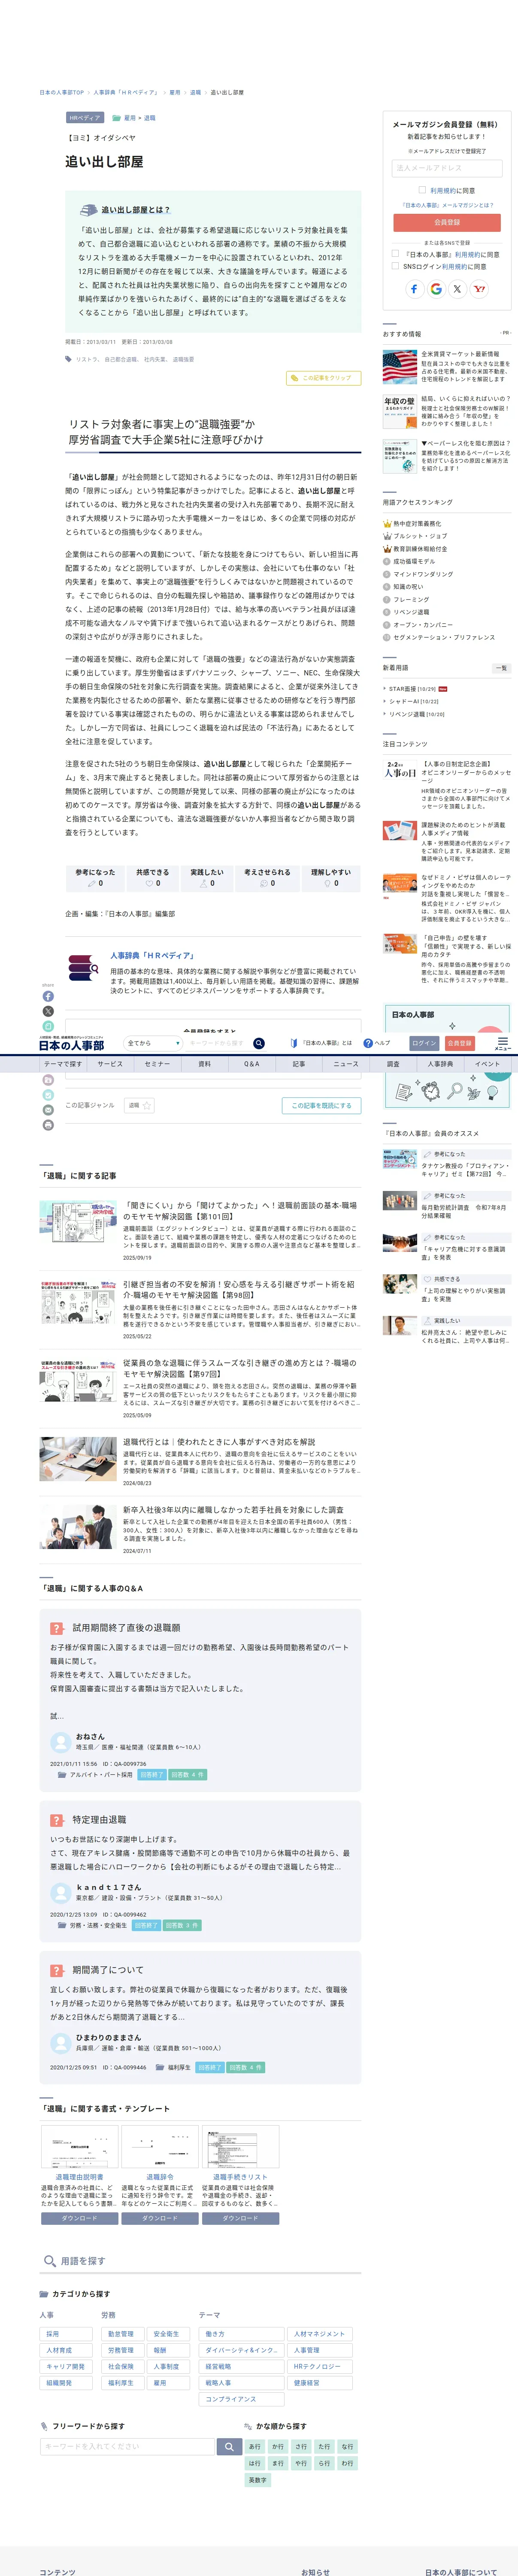Click マインドワンダリング in ranking list
Viewport: 518px width, 2576px height.
click(x=423, y=574)
